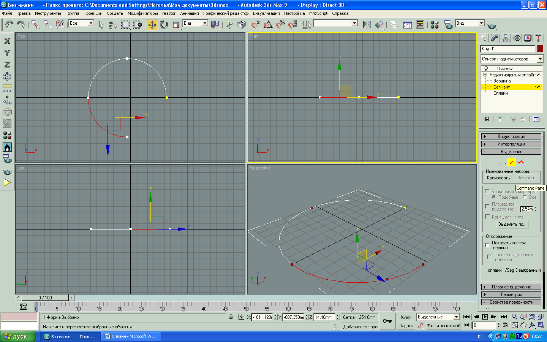Restrict to Y axis constraint
547x342 pixels.
tap(7, 53)
